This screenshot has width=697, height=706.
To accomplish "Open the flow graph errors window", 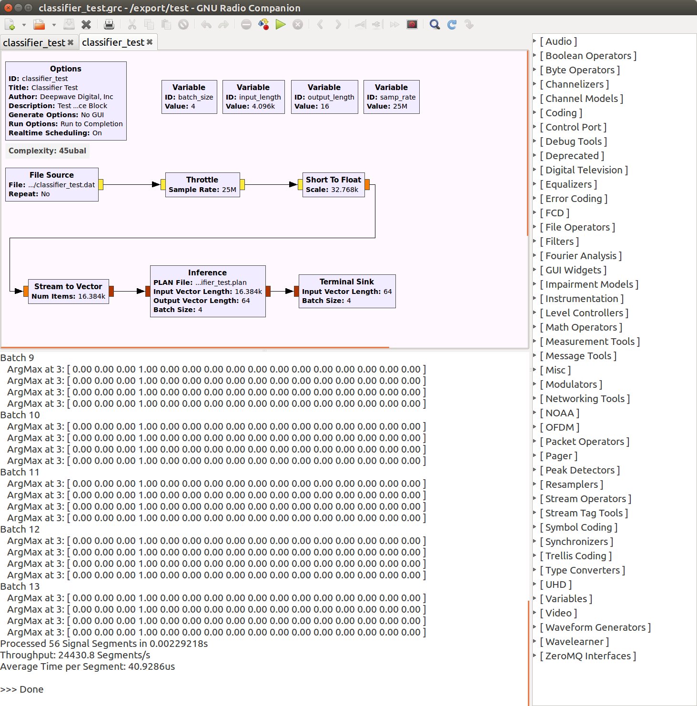I will point(246,25).
